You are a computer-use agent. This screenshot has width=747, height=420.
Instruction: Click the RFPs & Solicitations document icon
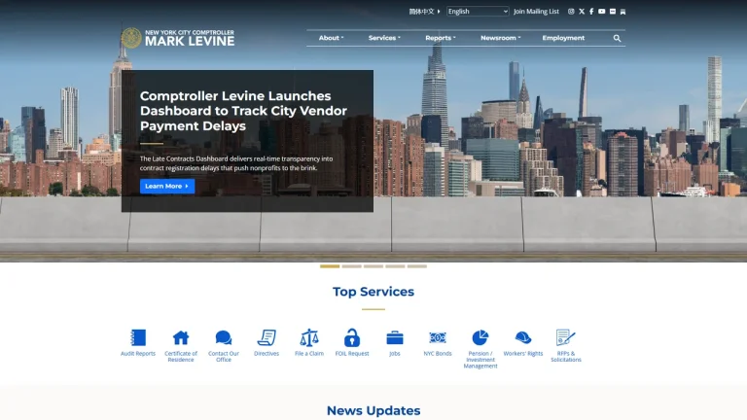566,337
